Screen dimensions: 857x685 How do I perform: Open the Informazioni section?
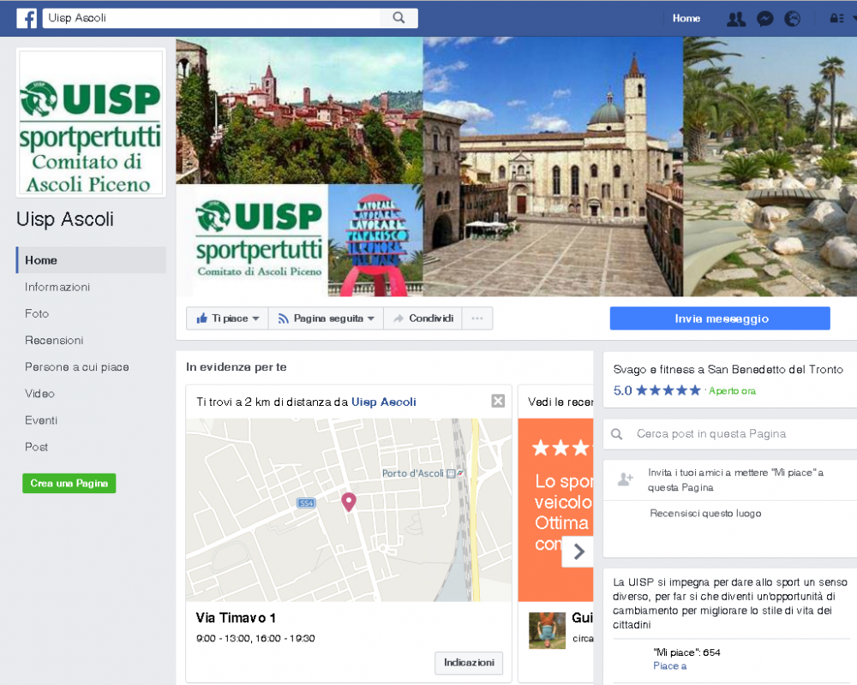coord(57,287)
